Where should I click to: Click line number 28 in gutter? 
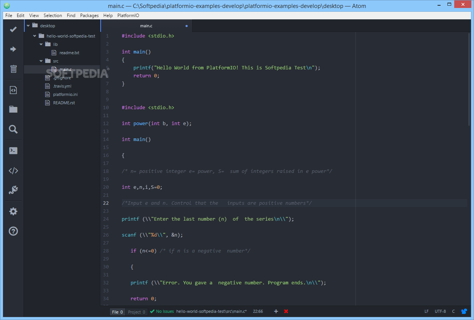[x=106, y=251]
